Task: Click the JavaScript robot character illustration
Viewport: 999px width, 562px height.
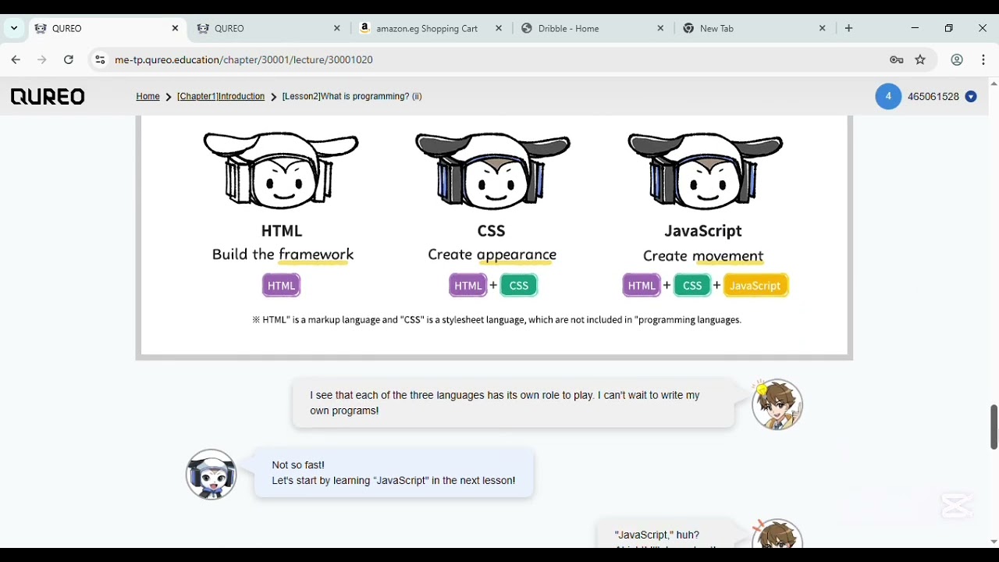Action: (x=706, y=171)
